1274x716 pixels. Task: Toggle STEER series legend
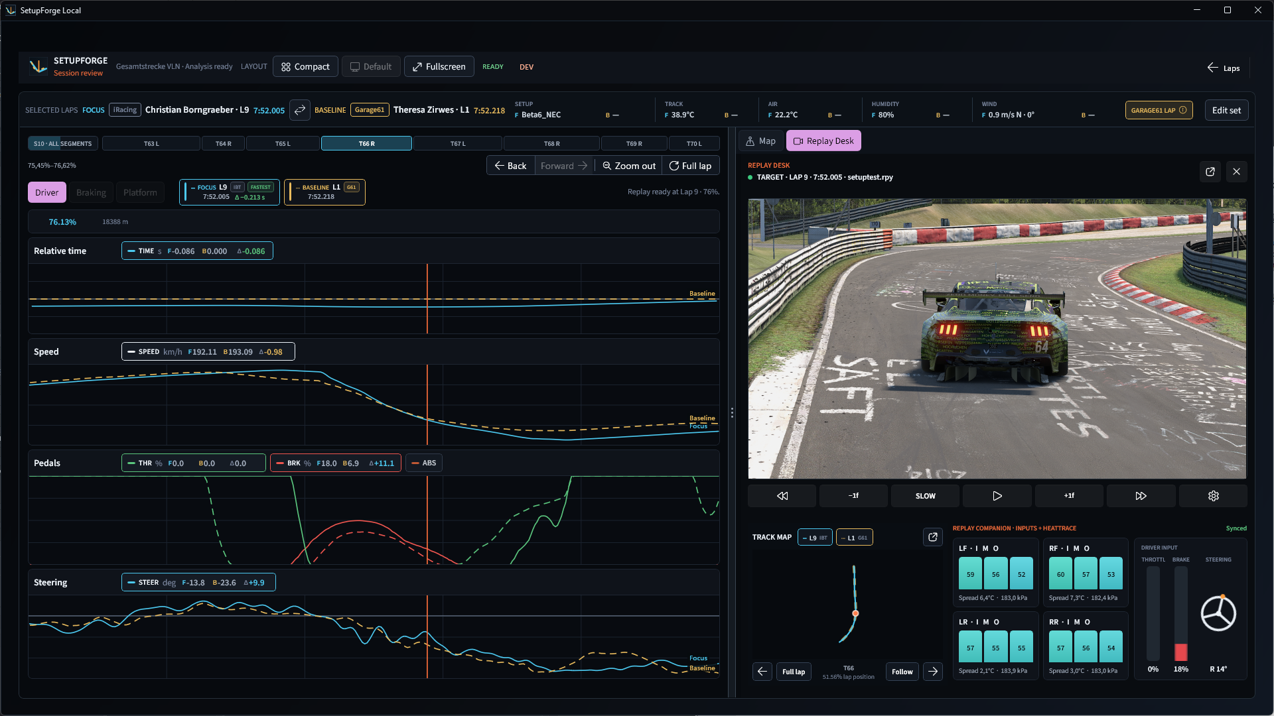click(x=198, y=582)
